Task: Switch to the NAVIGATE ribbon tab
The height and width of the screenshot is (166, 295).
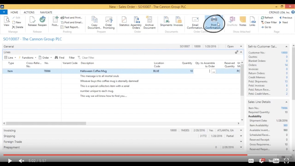Action: [46, 12]
